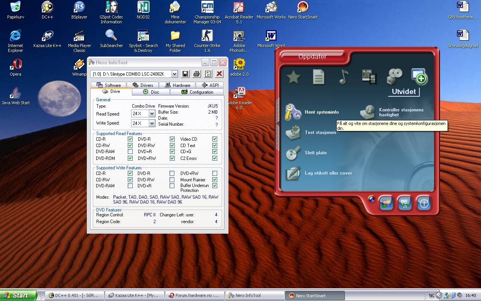Open the Nero StartSmart desktop shortcut
Viewport: 481px width, 301px height.
click(x=303, y=7)
